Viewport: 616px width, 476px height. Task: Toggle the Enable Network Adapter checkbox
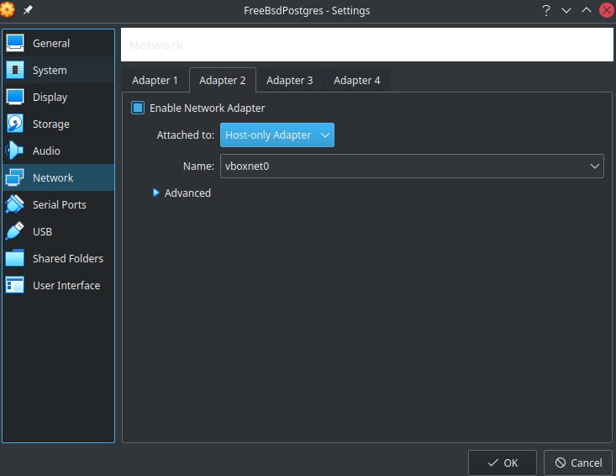click(138, 108)
